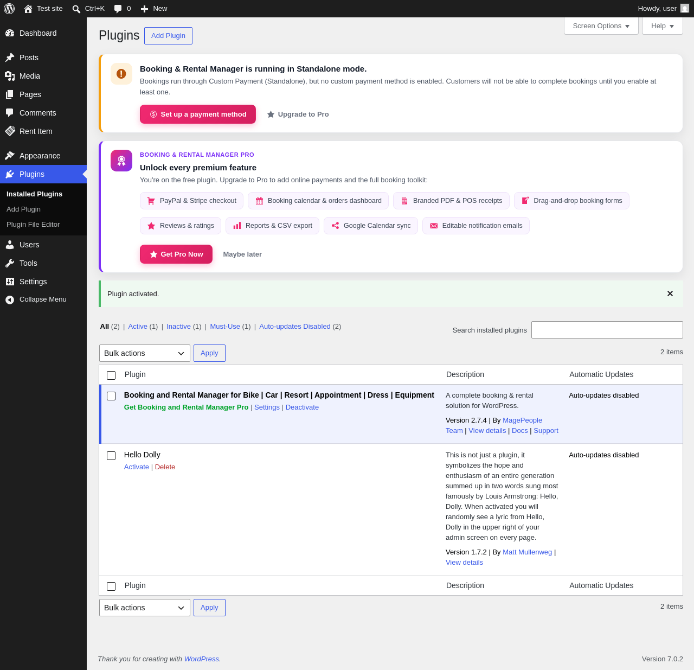The height and width of the screenshot is (670, 694).
Task: Click the Upgrade to Pro link
Action: tap(298, 114)
